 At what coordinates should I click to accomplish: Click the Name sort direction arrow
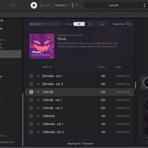pyautogui.click(x=51, y=67)
